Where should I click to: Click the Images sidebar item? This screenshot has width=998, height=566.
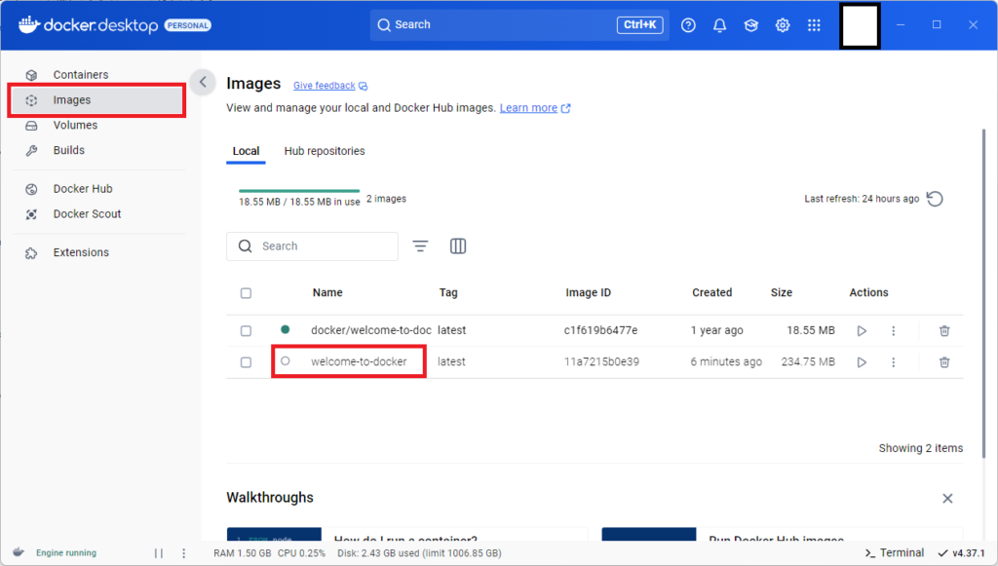[x=97, y=99]
